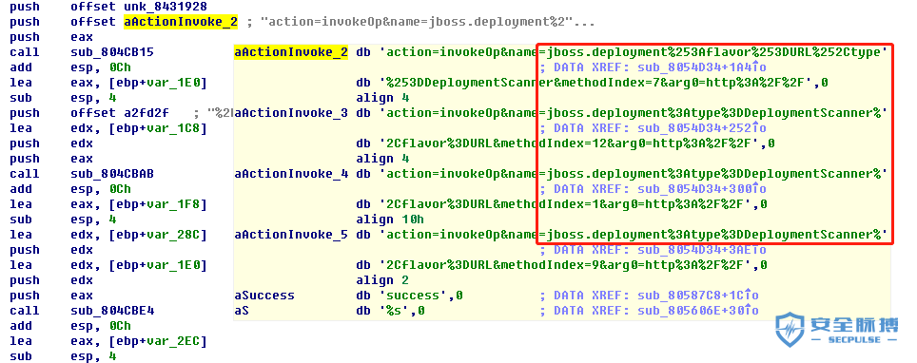Select the aActionInvoke_5 data label

click(291, 235)
